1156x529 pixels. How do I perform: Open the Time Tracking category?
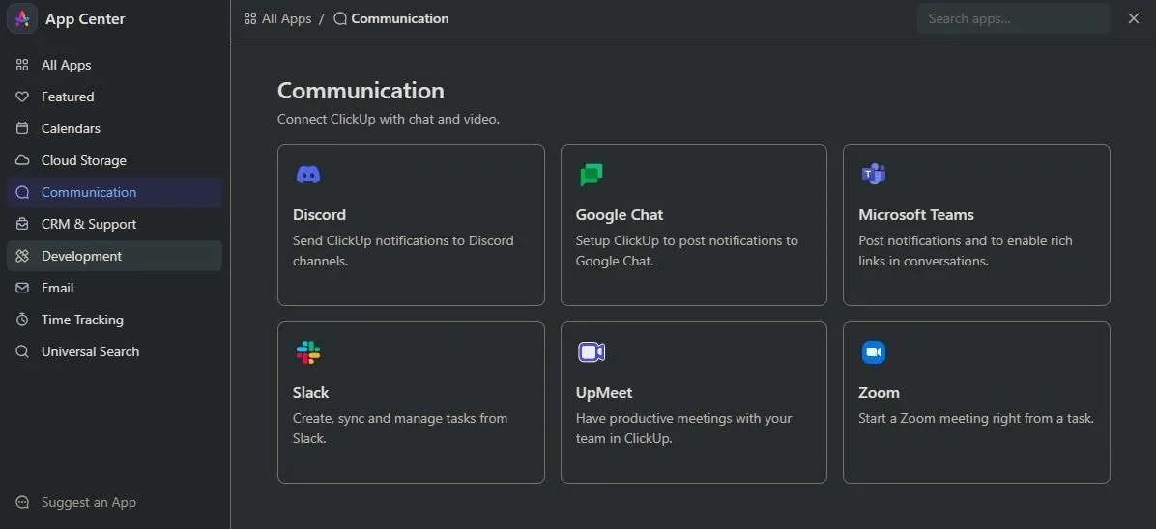114,320
